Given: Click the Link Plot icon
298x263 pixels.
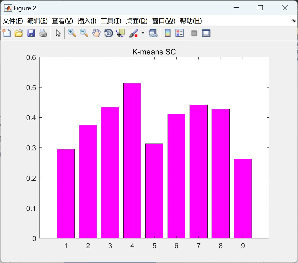Looking at the screenshot, I should pos(153,33).
